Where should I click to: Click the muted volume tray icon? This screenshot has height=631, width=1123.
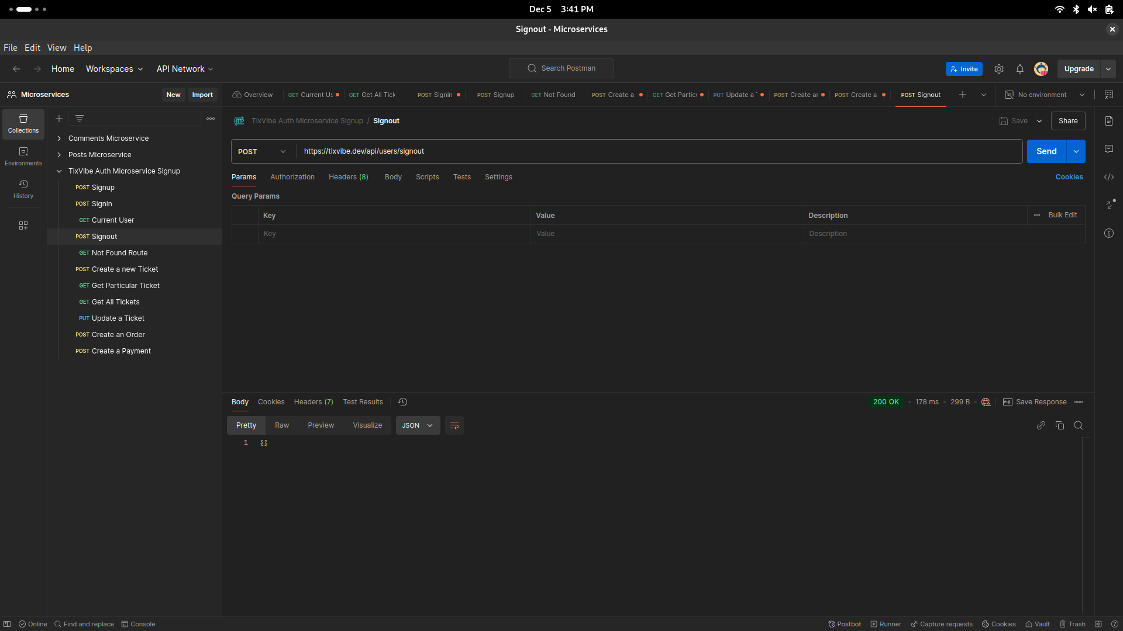point(1092,9)
